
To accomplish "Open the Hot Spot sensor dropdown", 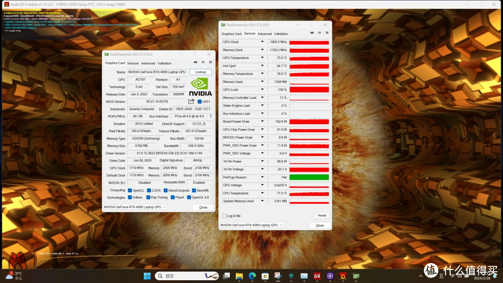I will [x=262, y=66].
